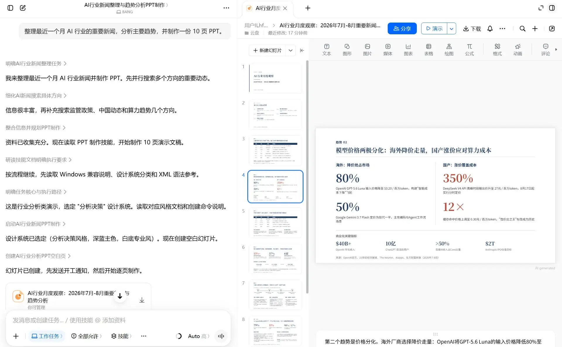
Task: Download the generated PPT file card
Action: [142, 300]
